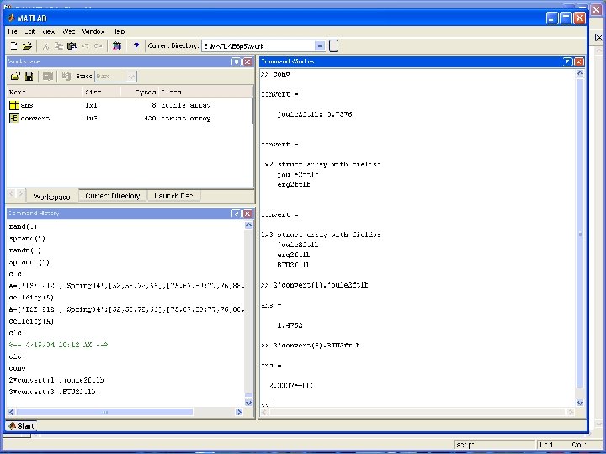This screenshot has width=606, height=454.
Task: Expand the Current Directory dropdown
Action: pos(319,45)
